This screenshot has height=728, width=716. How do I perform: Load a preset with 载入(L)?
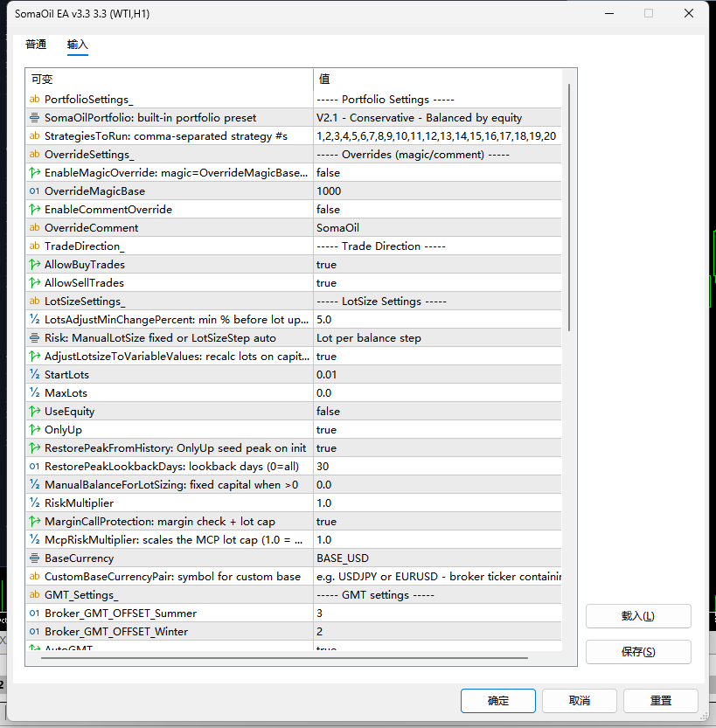(x=638, y=616)
